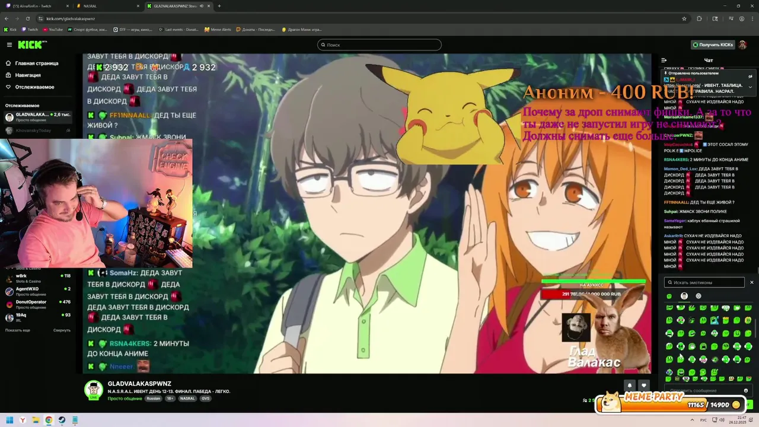Select the global emotes globe tab

pos(699,296)
